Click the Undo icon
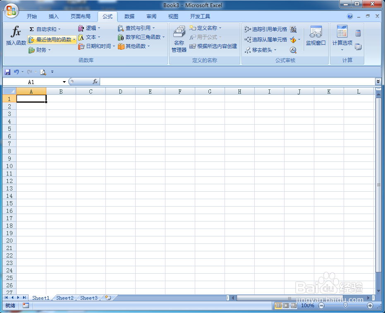The width and height of the screenshot is (385, 313). coord(16,72)
